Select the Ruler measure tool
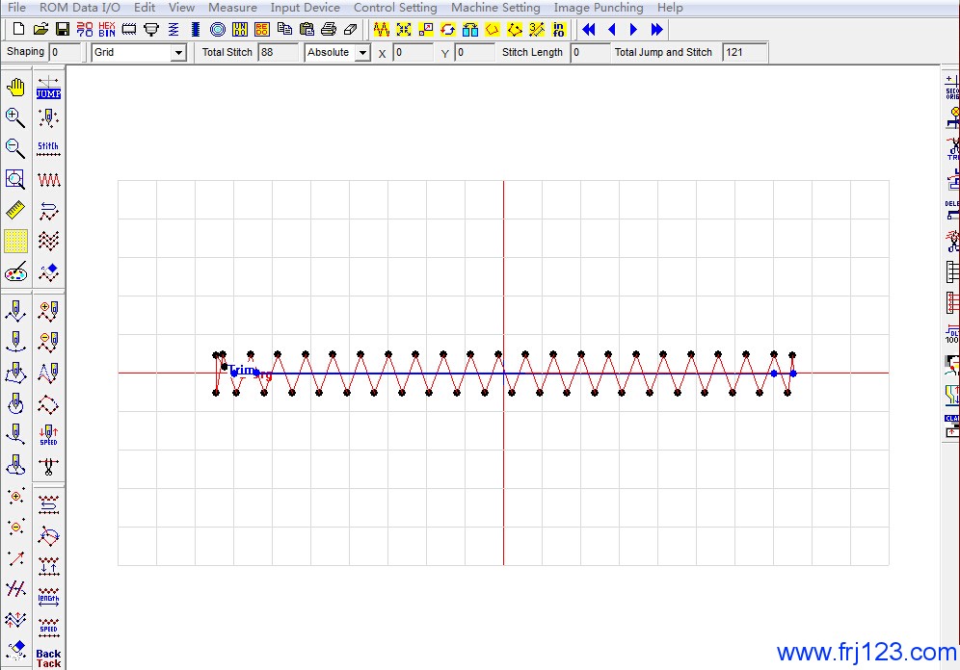Viewport: 960px width, 670px height. [x=15, y=210]
